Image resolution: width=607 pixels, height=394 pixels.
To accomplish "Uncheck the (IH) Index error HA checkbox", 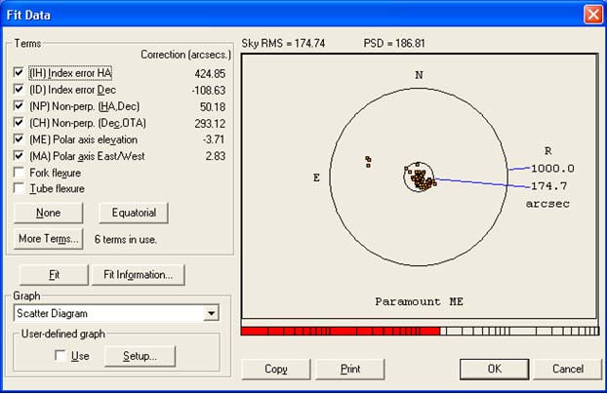I will point(20,73).
